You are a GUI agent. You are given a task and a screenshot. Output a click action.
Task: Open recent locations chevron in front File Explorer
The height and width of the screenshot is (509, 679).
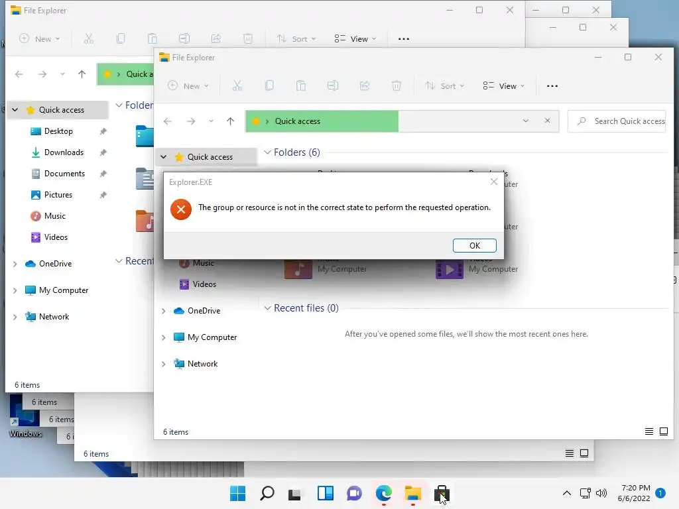pyautogui.click(x=211, y=121)
